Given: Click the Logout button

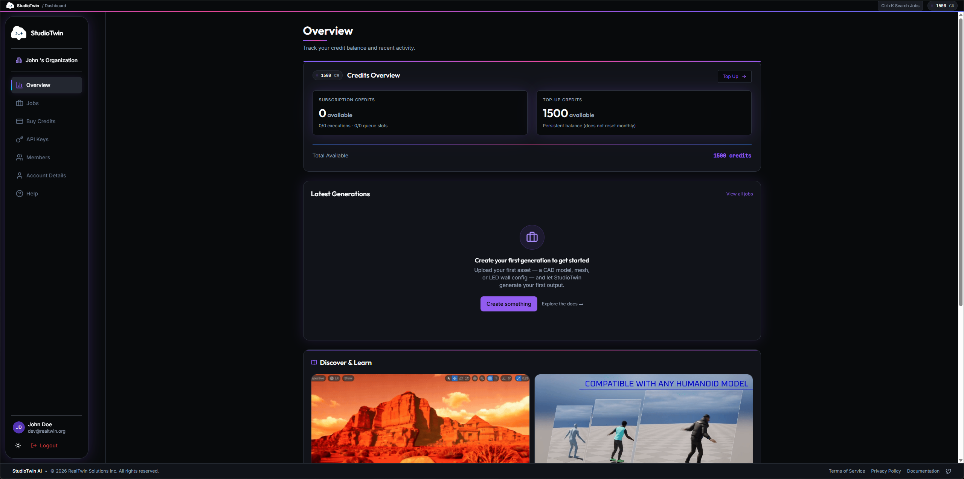Looking at the screenshot, I should tap(44, 445).
